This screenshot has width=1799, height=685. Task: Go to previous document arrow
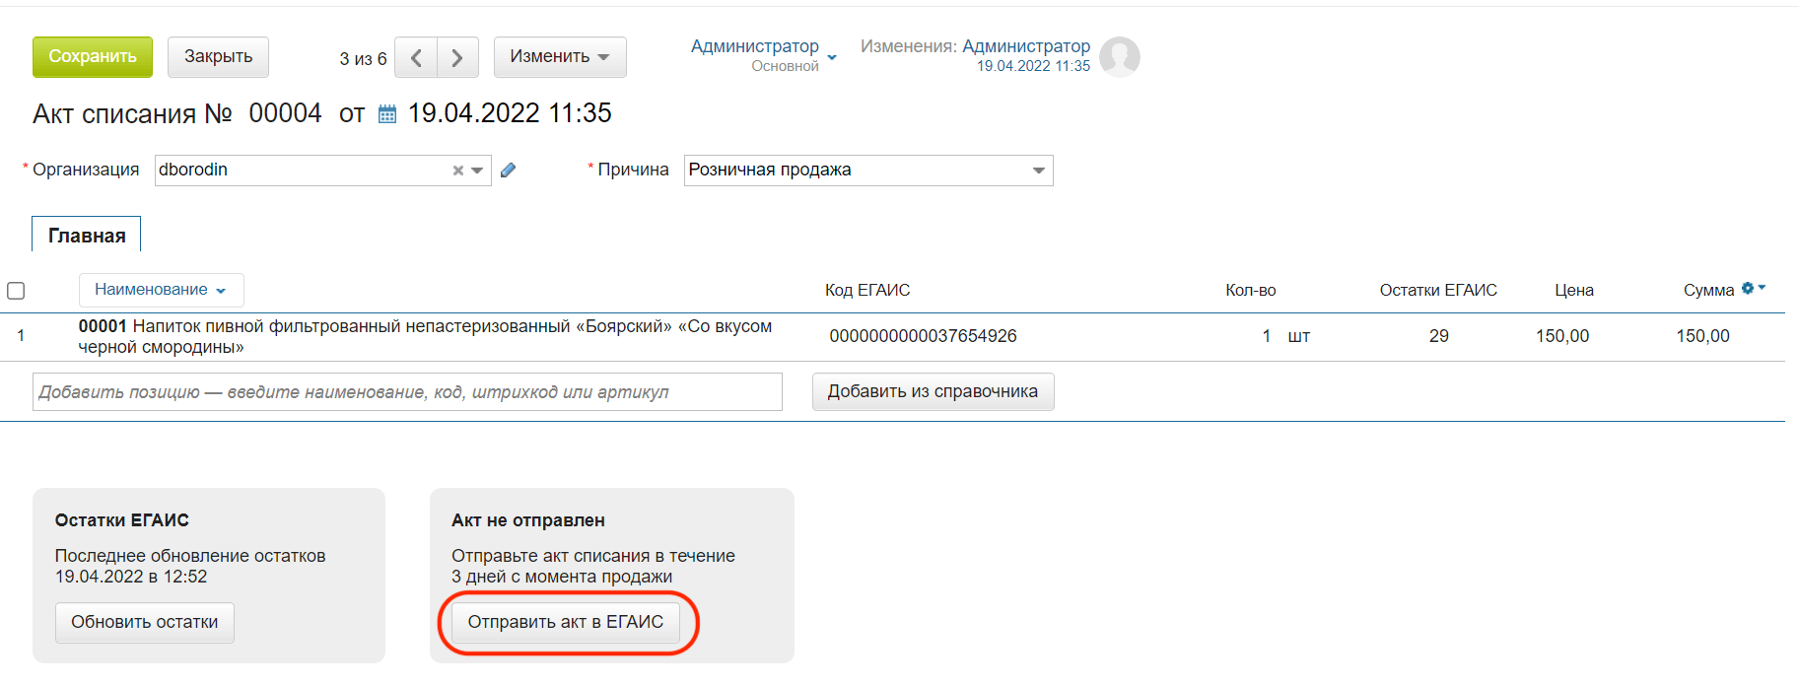416,58
